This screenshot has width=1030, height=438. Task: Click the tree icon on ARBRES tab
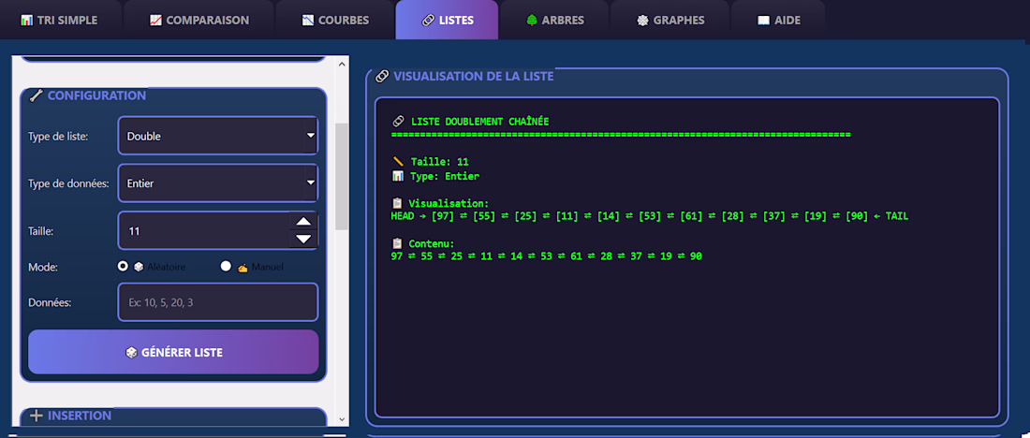click(532, 21)
